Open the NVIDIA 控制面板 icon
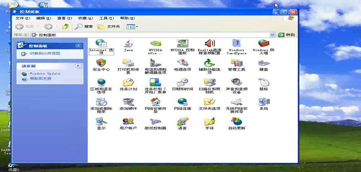This screenshot has width=361, height=172. [182, 43]
